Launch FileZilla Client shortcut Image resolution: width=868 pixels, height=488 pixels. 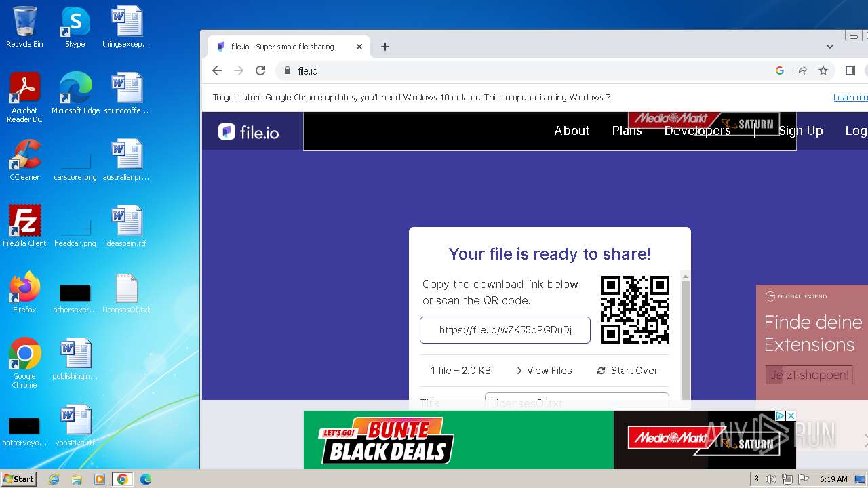click(x=24, y=226)
